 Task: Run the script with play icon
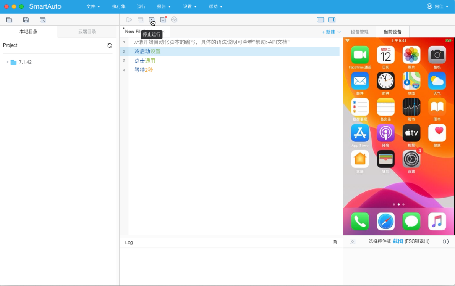tap(129, 20)
